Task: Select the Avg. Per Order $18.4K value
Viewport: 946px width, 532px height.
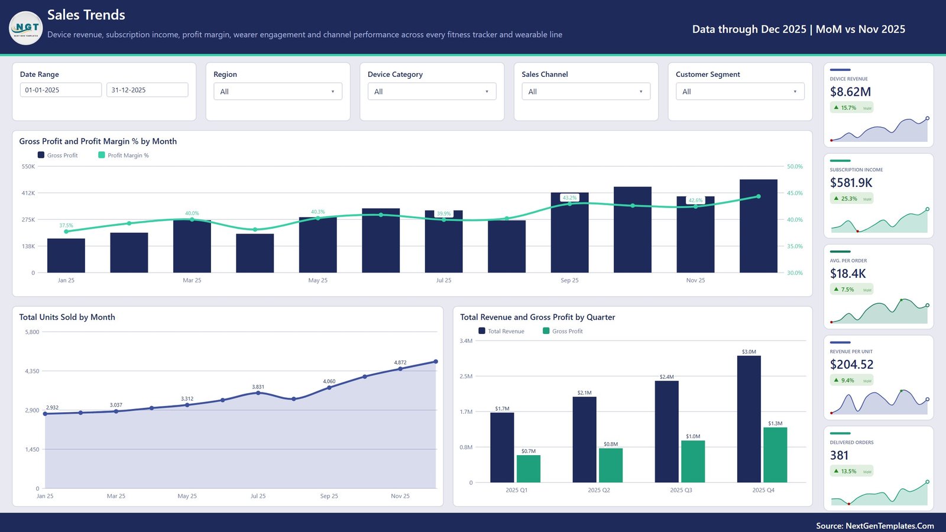Action: 848,274
